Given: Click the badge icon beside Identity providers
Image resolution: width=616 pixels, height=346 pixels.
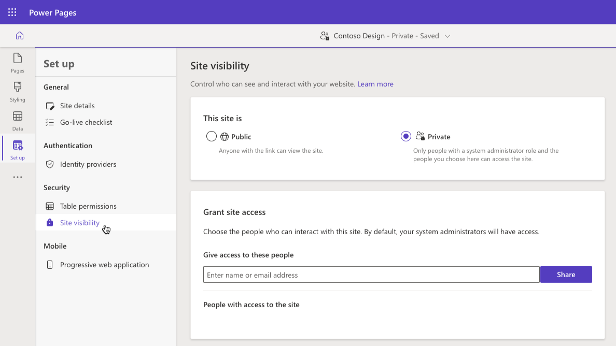Looking at the screenshot, I should 50,164.
